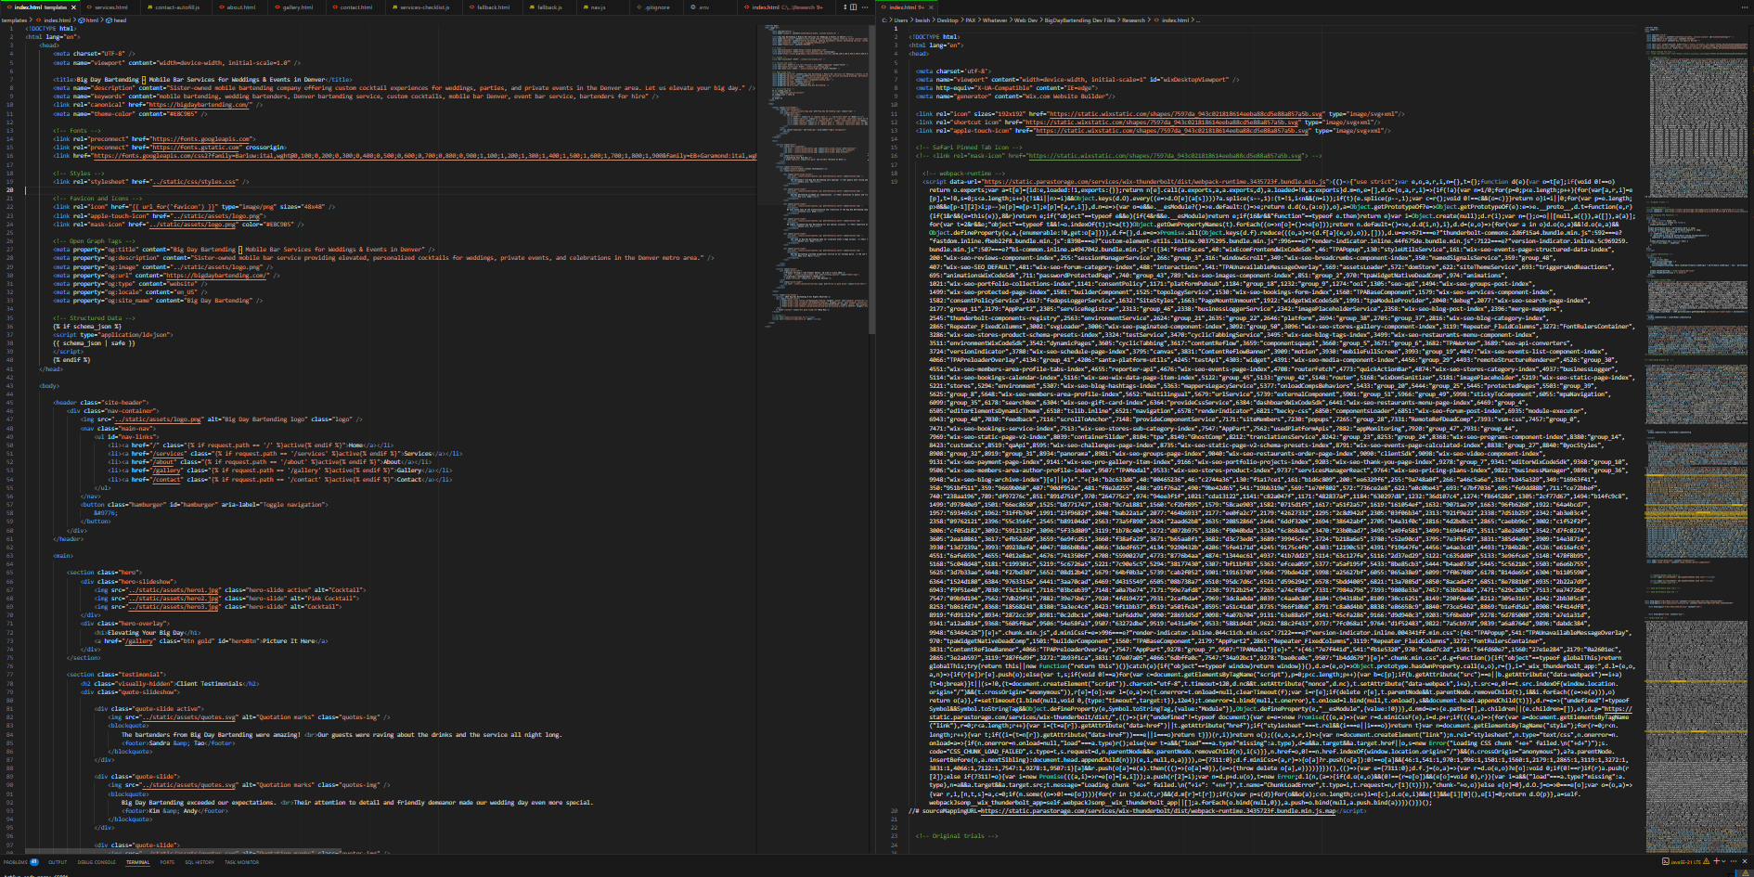Click 'Web Dev' in the right breadcrumb
The image size is (1754, 877).
1026,19
